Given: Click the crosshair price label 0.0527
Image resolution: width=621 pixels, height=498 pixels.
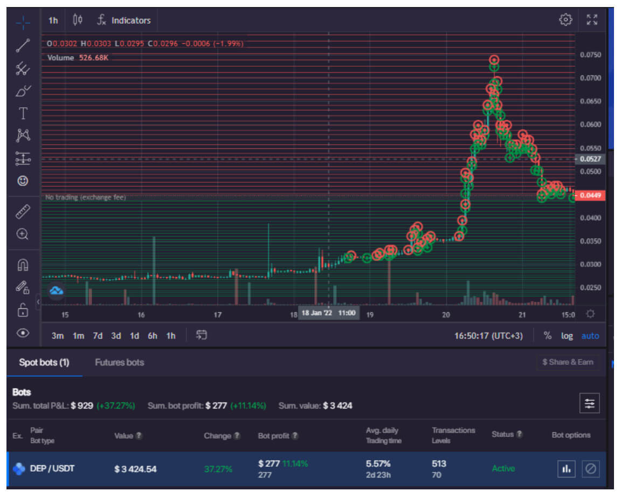Looking at the screenshot, I should point(590,159).
